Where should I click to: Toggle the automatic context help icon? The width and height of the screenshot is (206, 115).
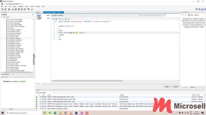click(x=189, y=15)
